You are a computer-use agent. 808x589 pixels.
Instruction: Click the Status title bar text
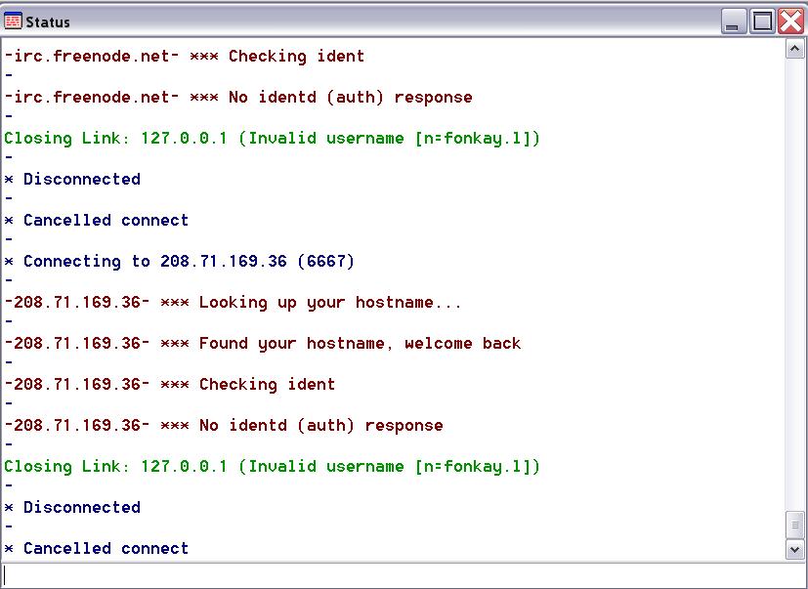click(48, 21)
